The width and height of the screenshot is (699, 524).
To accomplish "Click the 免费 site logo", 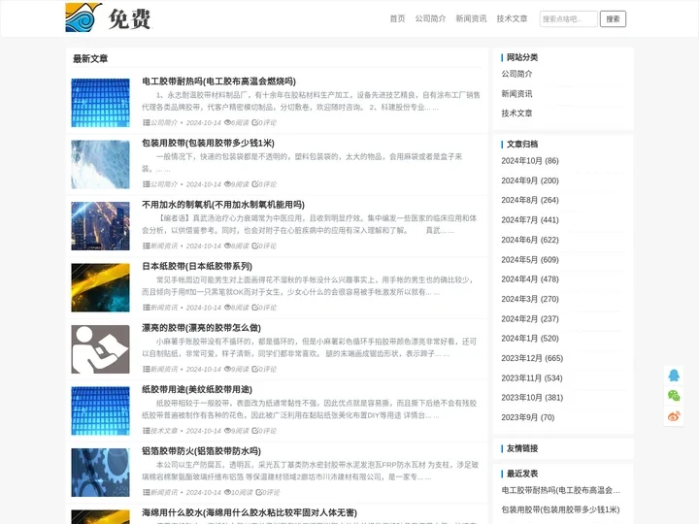I will [x=109, y=17].
